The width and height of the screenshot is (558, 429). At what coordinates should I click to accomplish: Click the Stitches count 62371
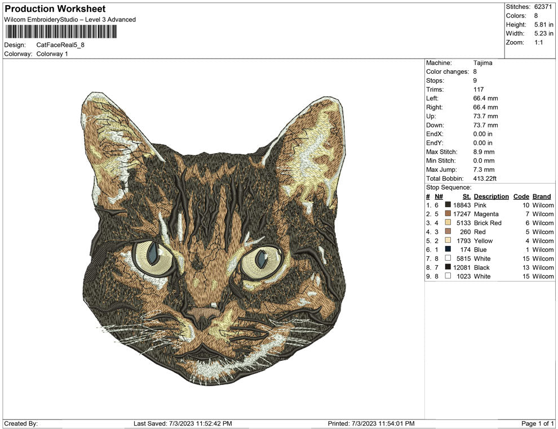(x=542, y=7)
